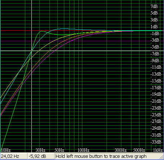Screen dimensions: 164x160
Task: Click the 500Hz frequency axis label
Action: tap(139, 150)
